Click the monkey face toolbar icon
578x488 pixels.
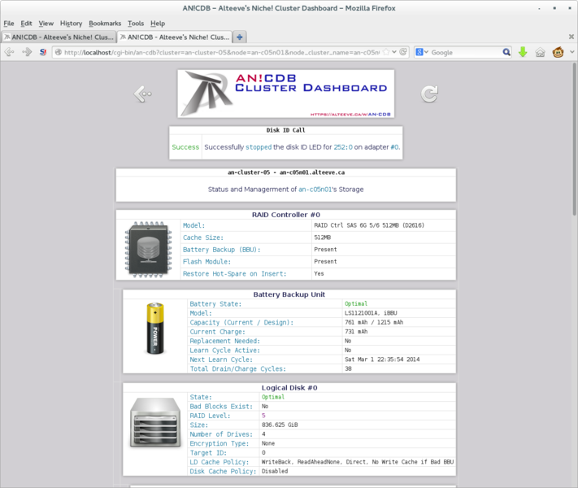tap(558, 52)
